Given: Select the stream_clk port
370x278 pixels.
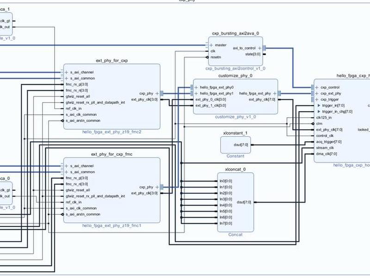Looking at the screenshot, I should click(x=325, y=148).
